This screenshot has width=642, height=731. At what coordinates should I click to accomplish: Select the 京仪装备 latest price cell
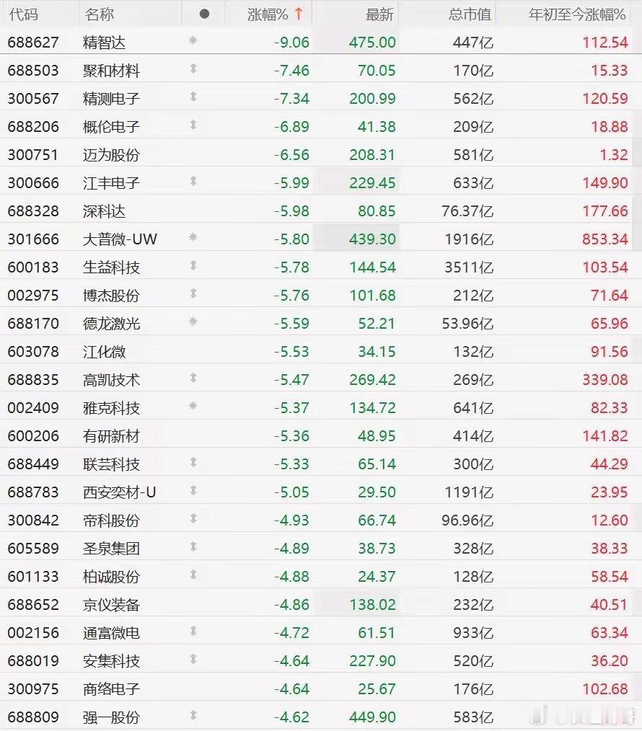pos(372,605)
